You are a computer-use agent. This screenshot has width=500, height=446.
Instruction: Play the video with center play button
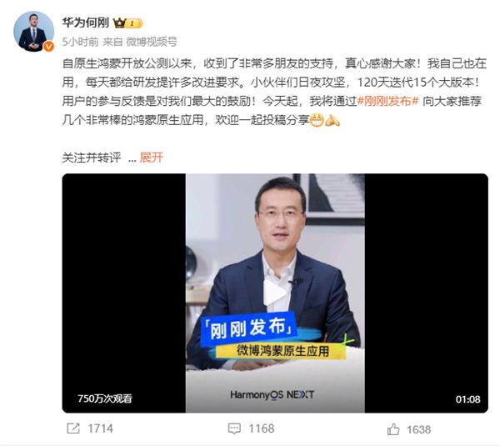click(274, 293)
